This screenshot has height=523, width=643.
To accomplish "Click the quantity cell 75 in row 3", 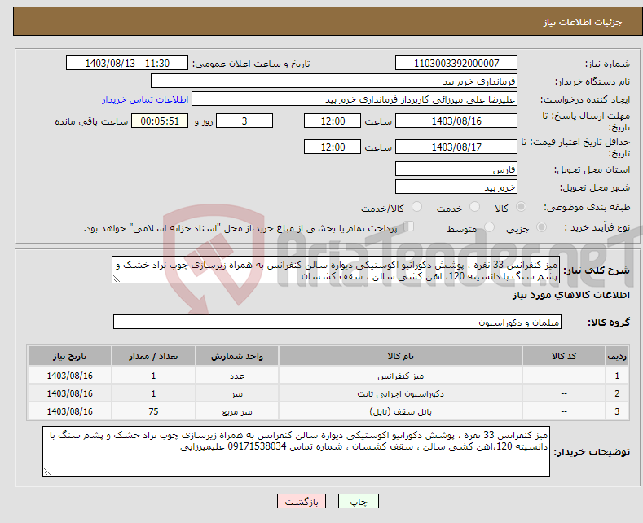I will (x=153, y=411).
